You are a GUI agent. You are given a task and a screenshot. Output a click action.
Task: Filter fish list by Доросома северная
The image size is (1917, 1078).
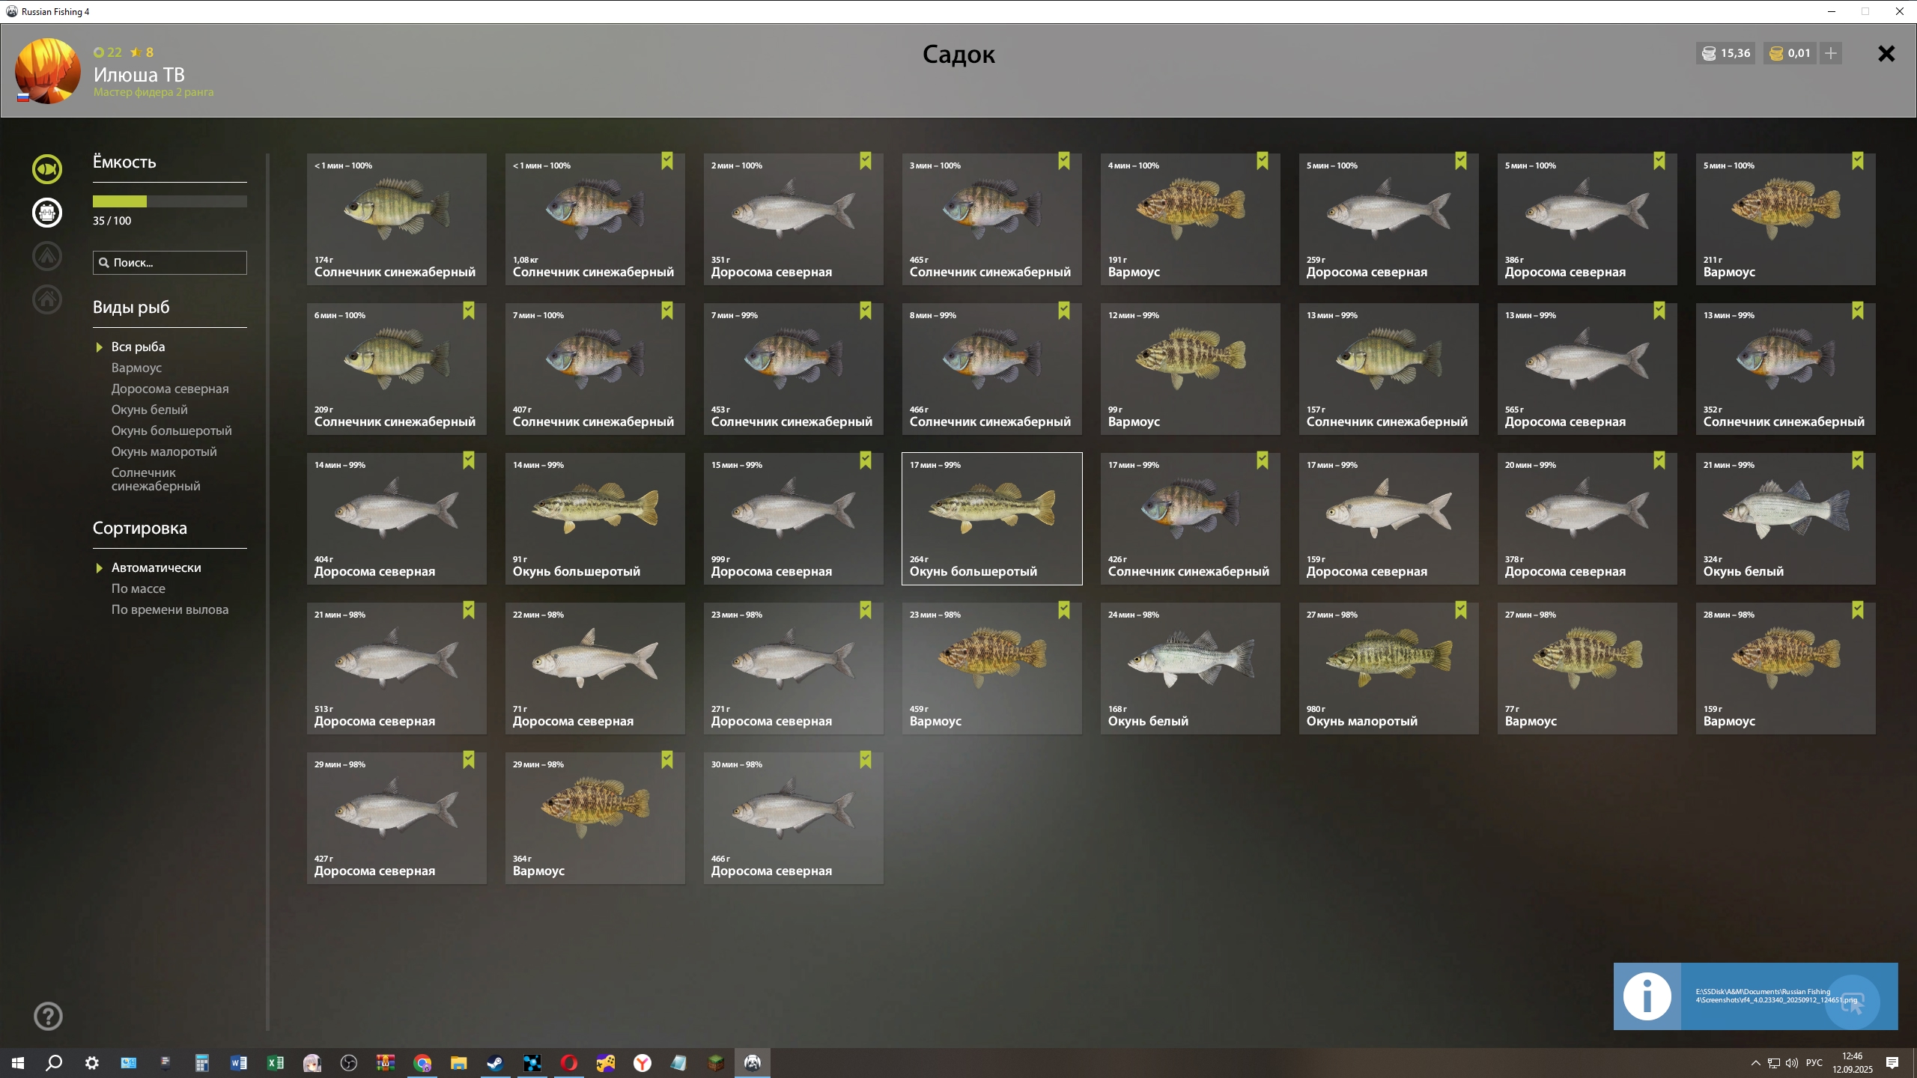(170, 389)
